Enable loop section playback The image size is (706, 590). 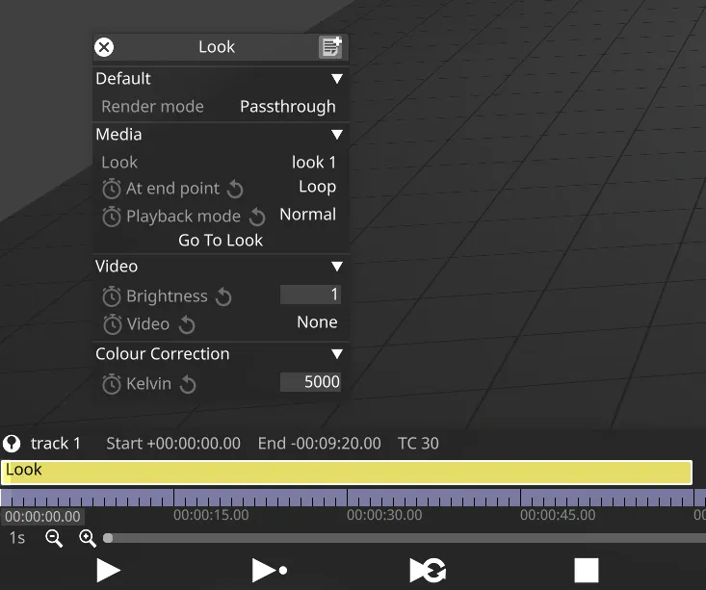point(428,571)
